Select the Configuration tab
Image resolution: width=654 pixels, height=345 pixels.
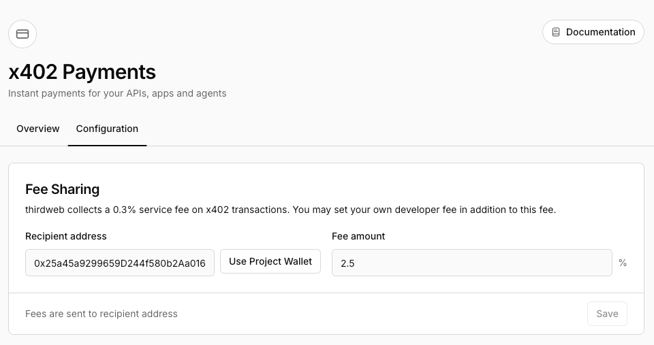point(107,129)
